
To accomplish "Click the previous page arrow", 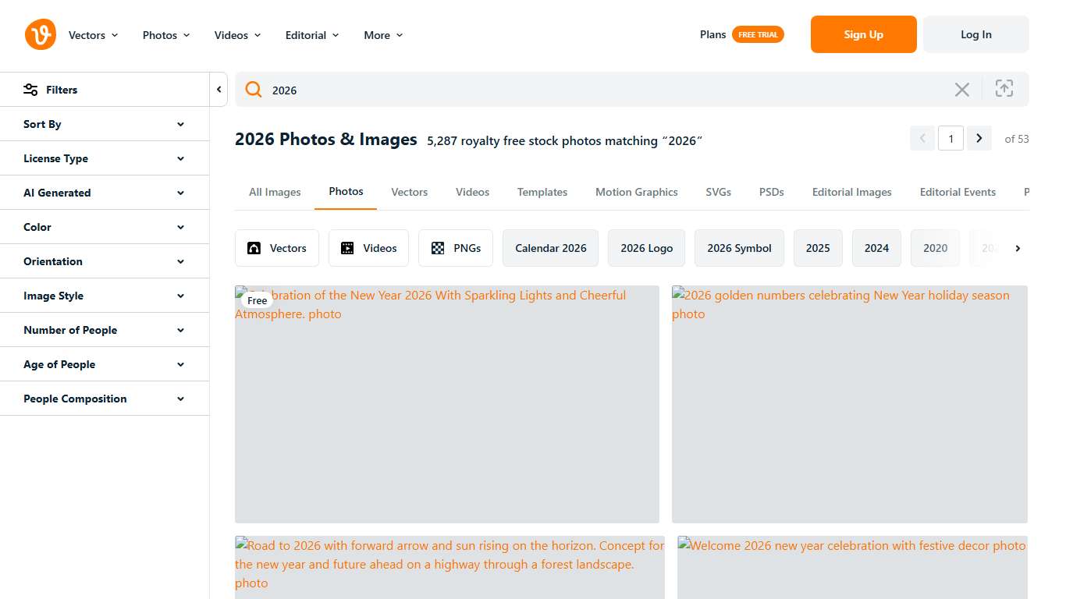I will pyautogui.click(x=922, y=138).
